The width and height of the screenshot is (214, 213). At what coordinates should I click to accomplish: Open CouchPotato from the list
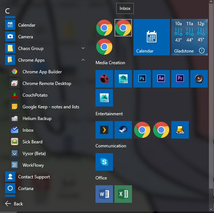pos(47,95)
